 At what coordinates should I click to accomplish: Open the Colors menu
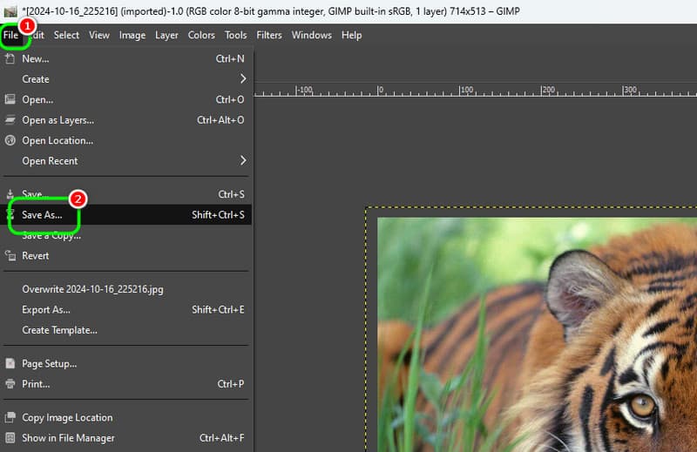point(201,35)
